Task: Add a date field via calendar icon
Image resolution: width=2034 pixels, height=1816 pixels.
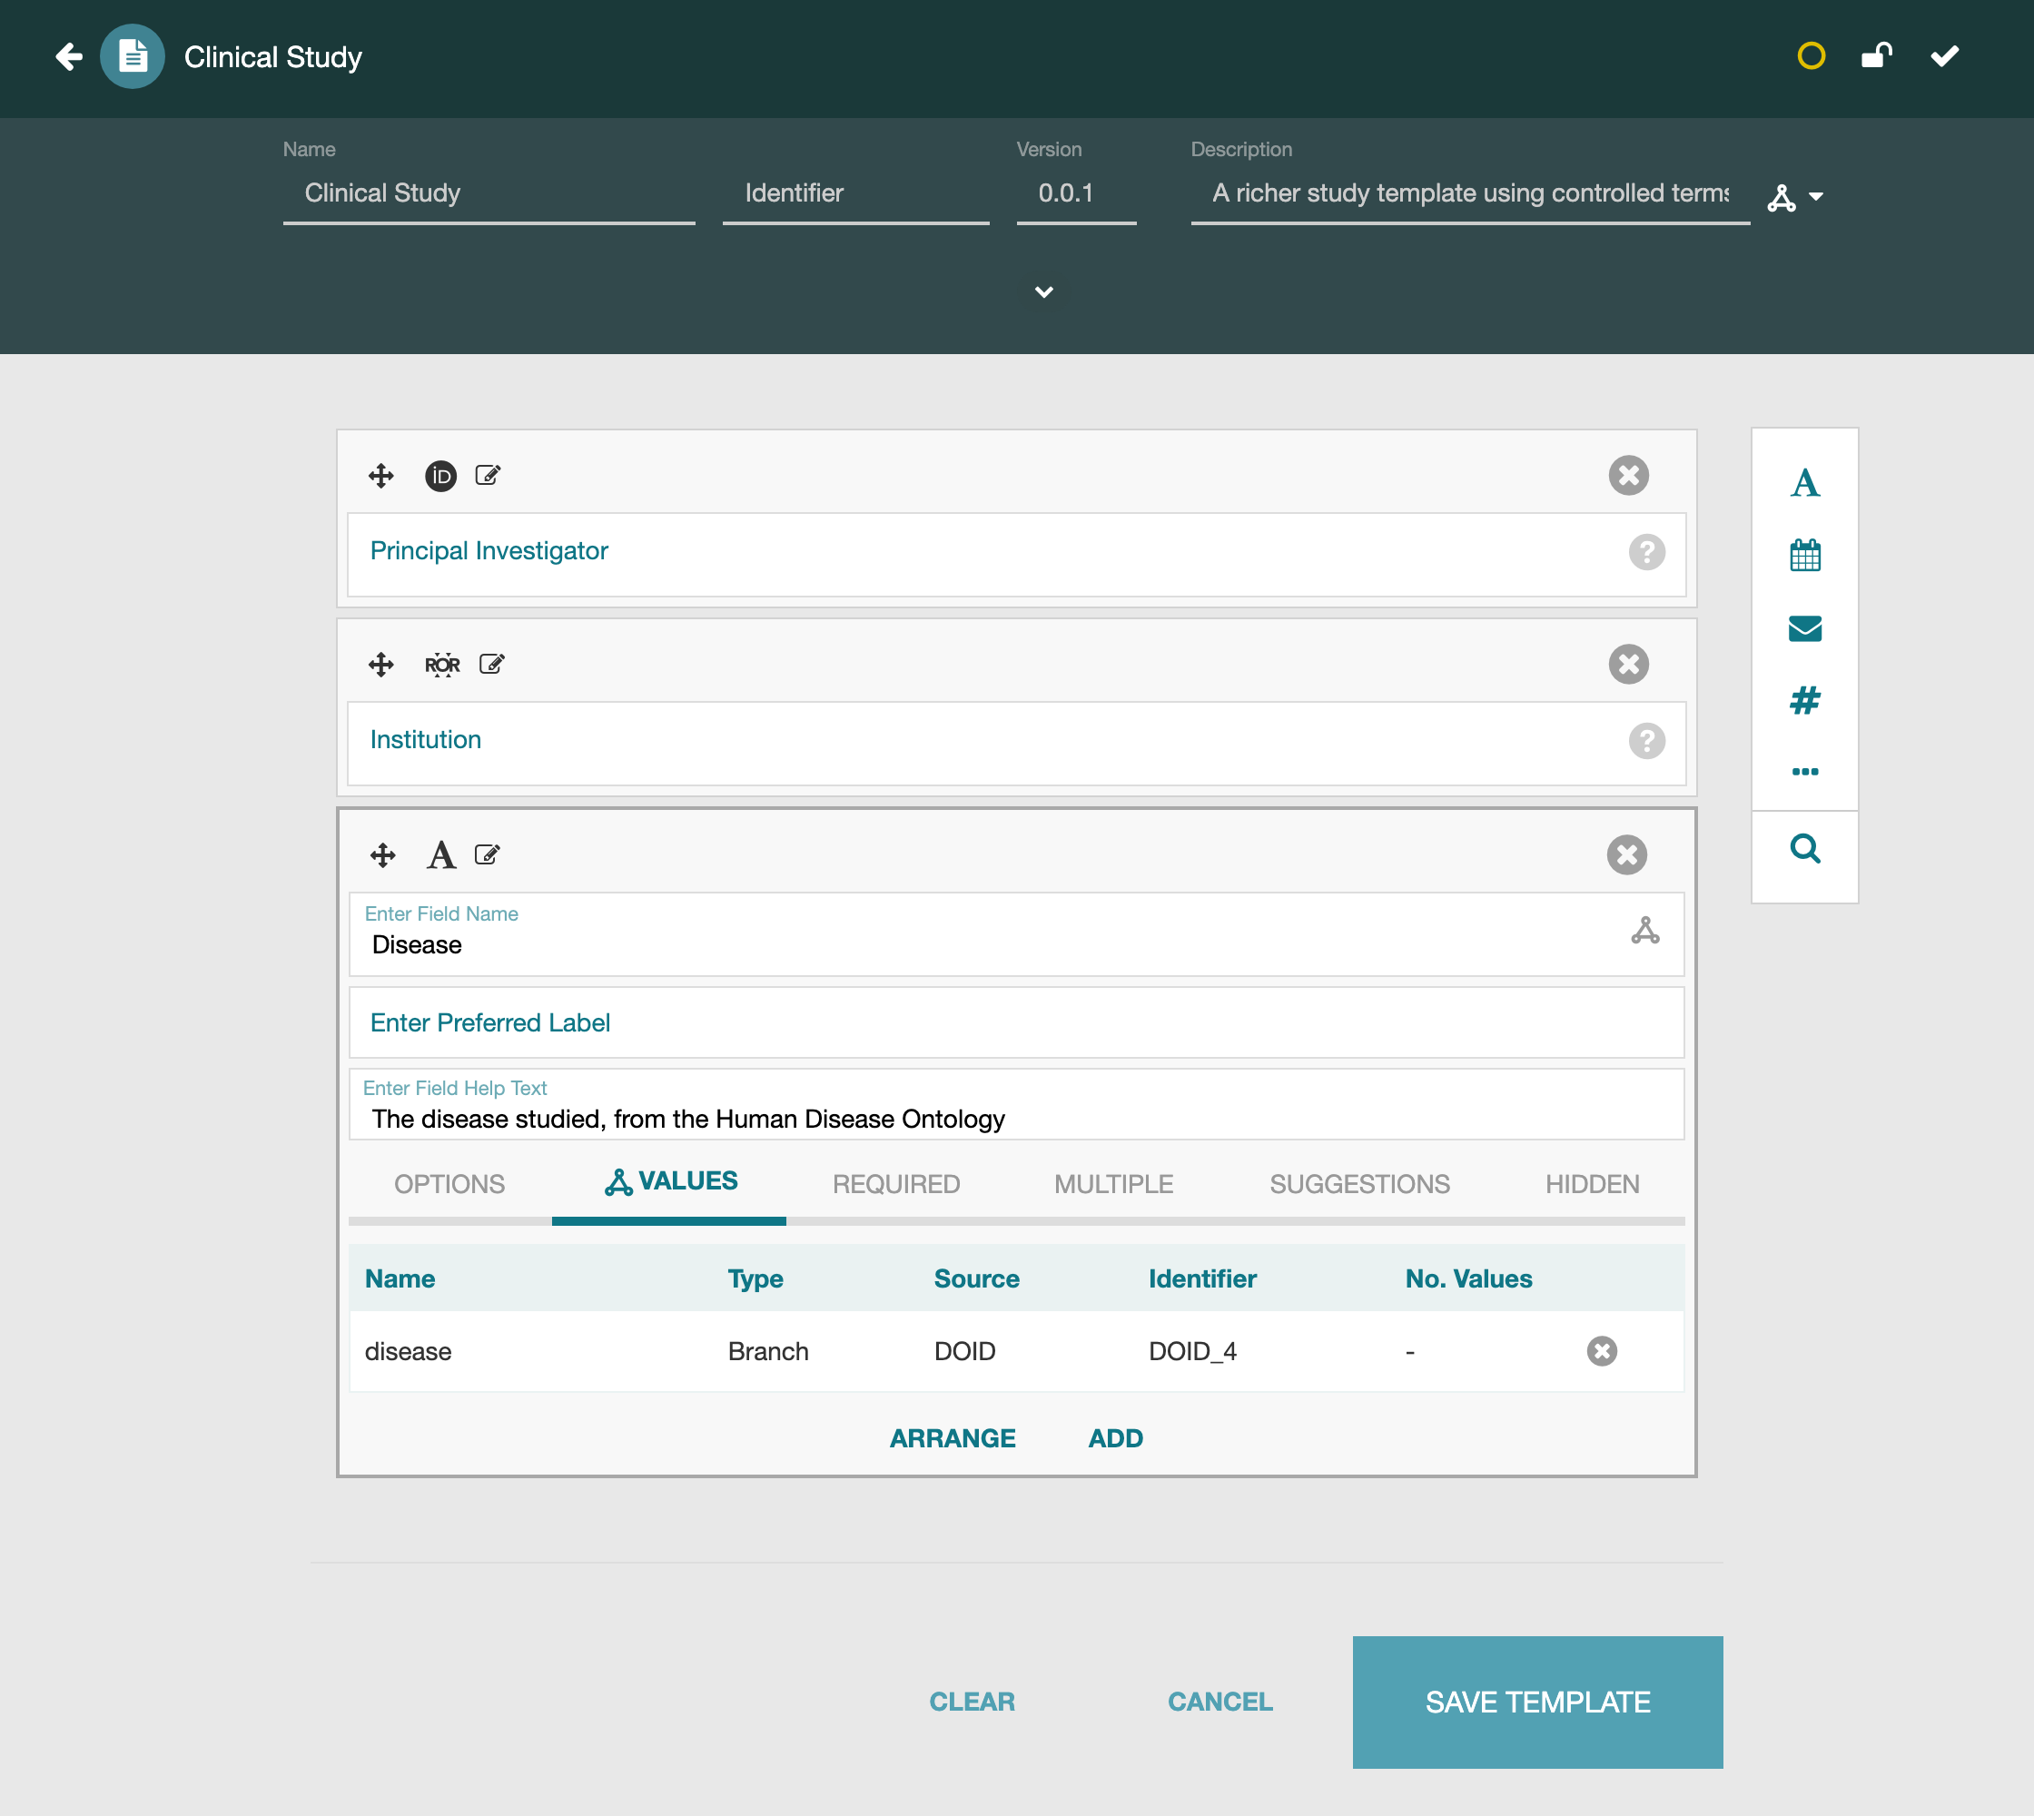Action: (x=1804, y=555)
